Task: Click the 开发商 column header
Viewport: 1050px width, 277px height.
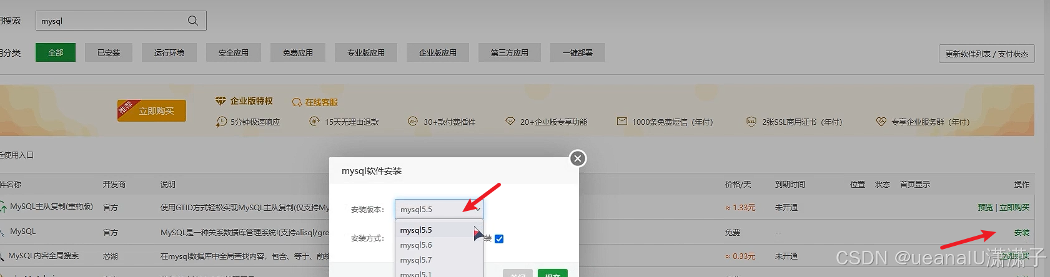Action: [x=114, y=184]
